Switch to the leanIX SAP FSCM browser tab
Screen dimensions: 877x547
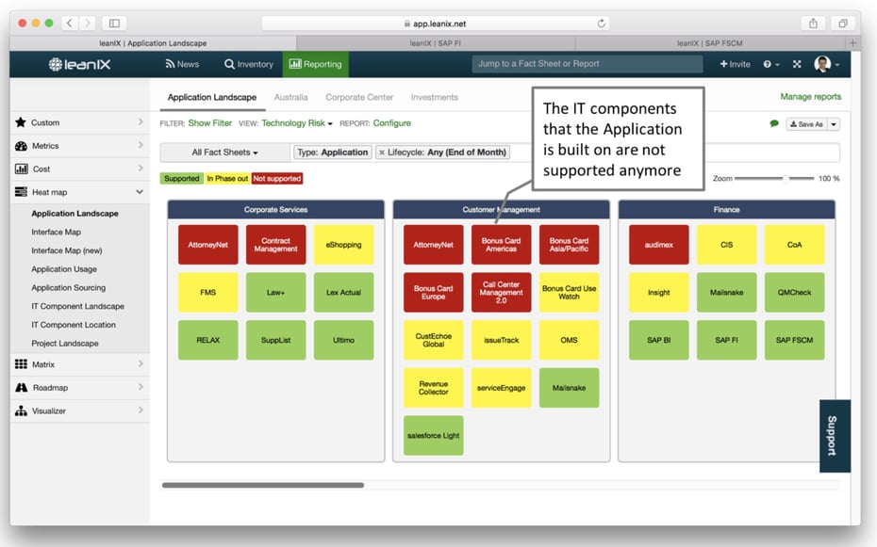[x=710, y=43]
